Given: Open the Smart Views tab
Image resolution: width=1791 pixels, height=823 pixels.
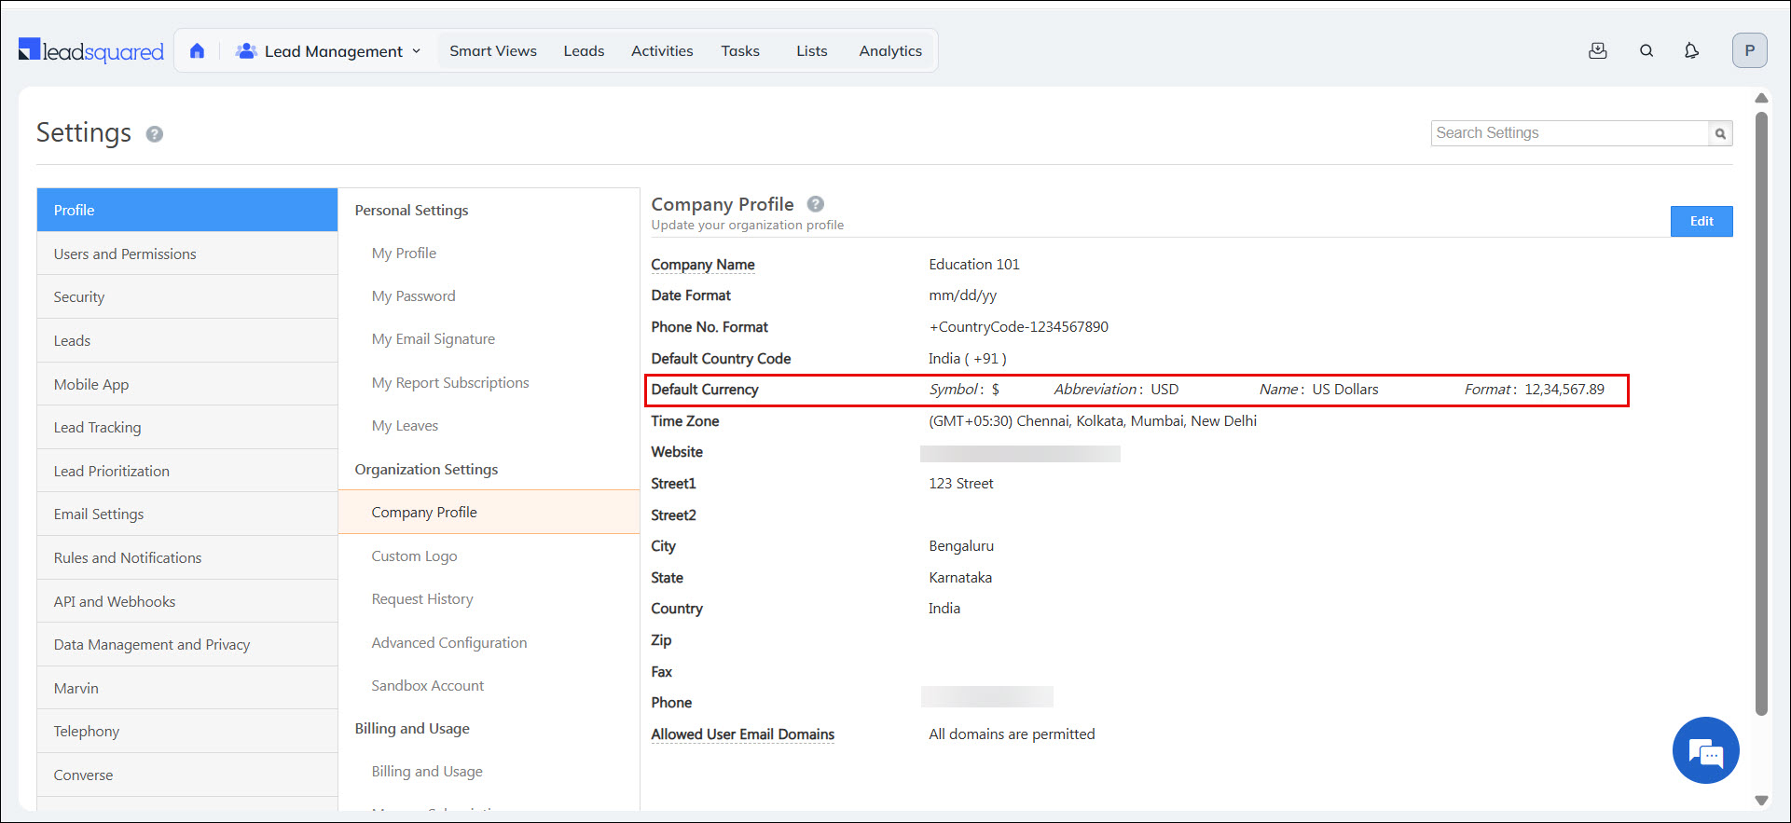Looking at the screenshot, I should (492, 51).
